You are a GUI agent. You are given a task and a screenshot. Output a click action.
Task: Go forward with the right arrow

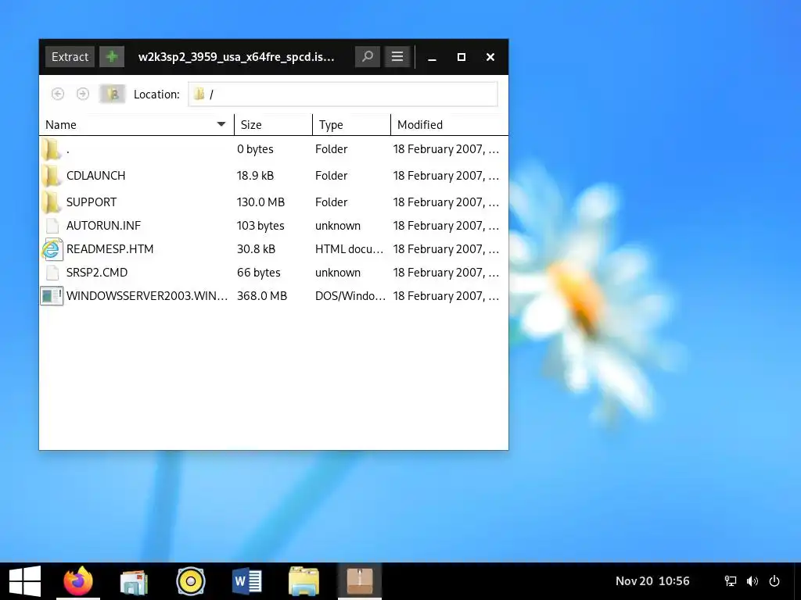pyautogui.click(x=83, y=94)
